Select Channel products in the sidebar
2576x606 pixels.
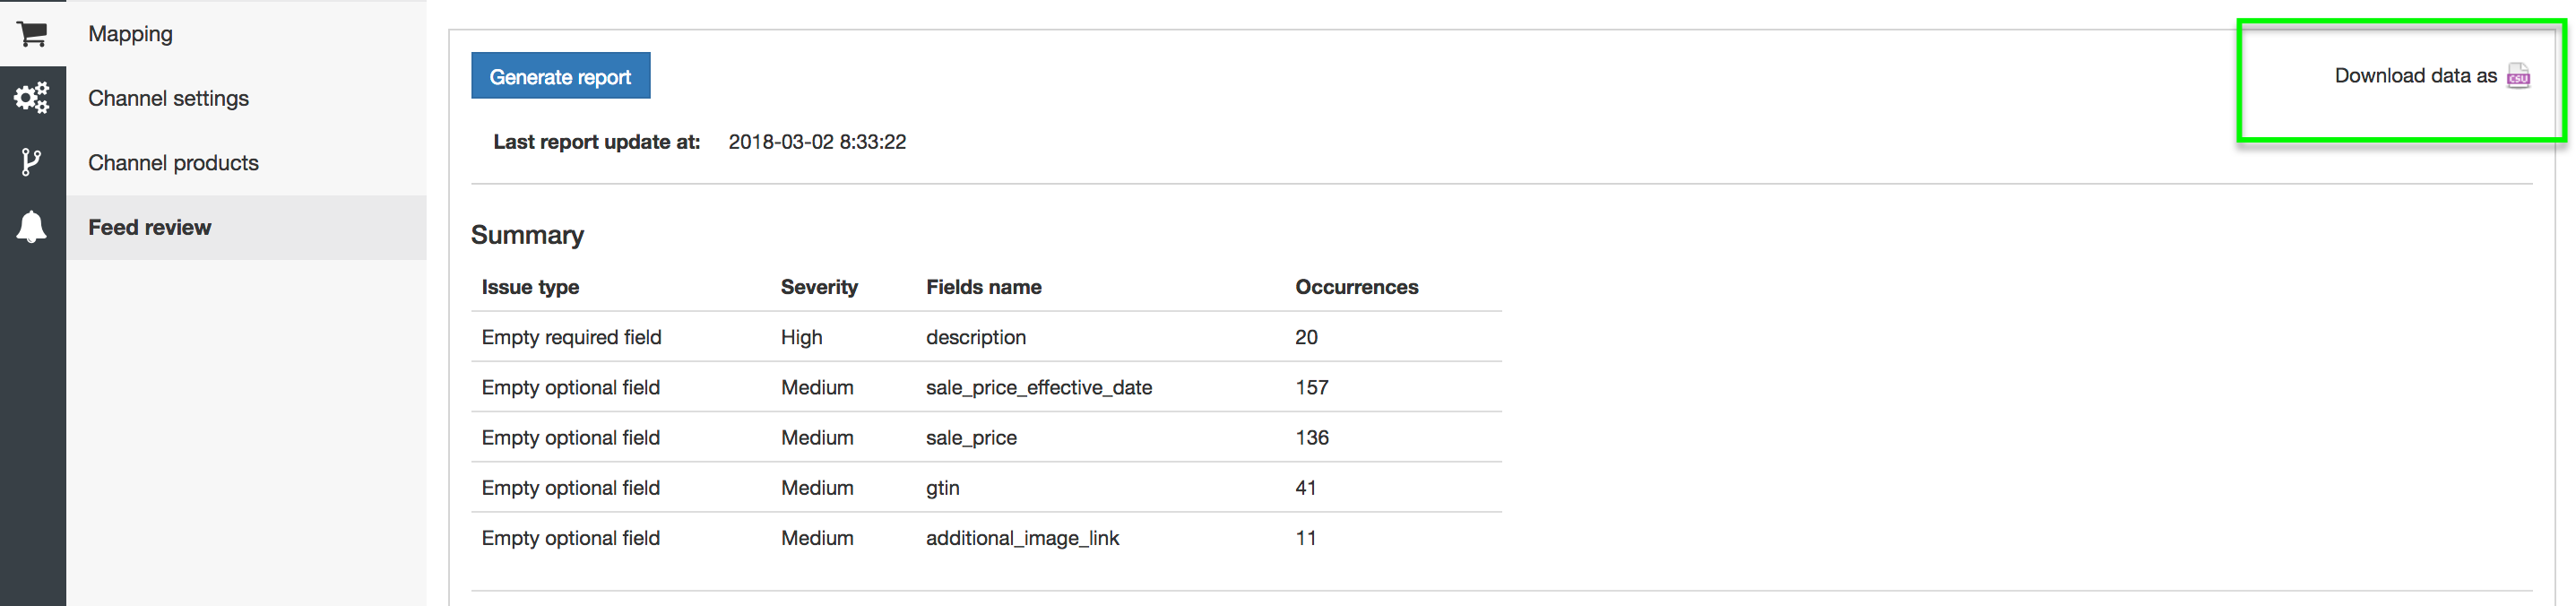173,163
